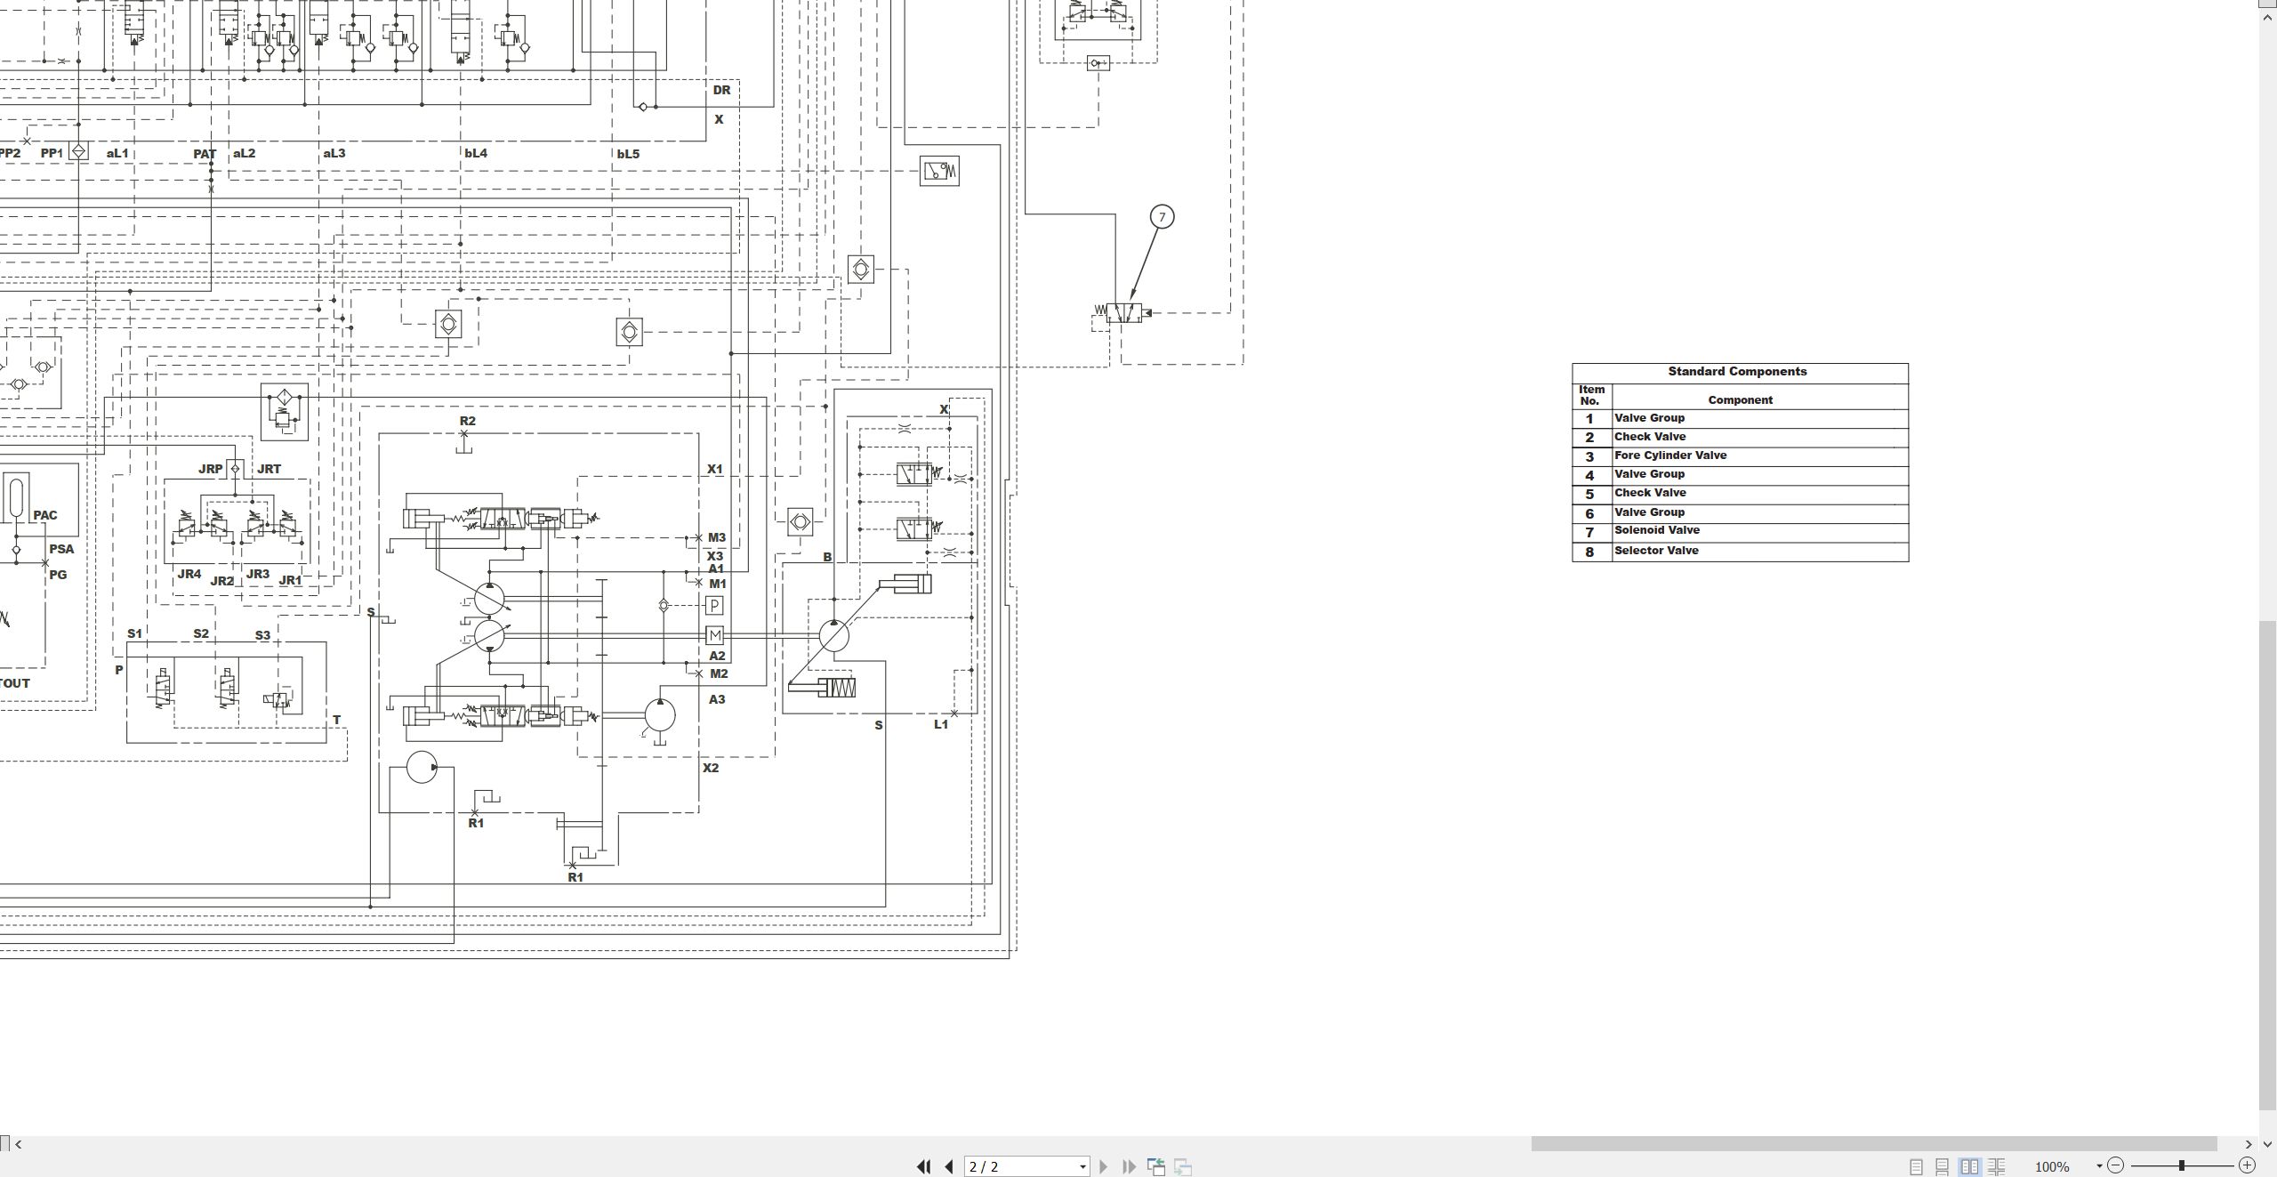Click the item 7 callout balloon
2277x1177 pixels.
click(x=1162, y=217)
